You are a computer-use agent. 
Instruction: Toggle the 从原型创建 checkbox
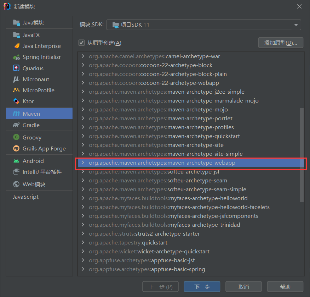81,43
